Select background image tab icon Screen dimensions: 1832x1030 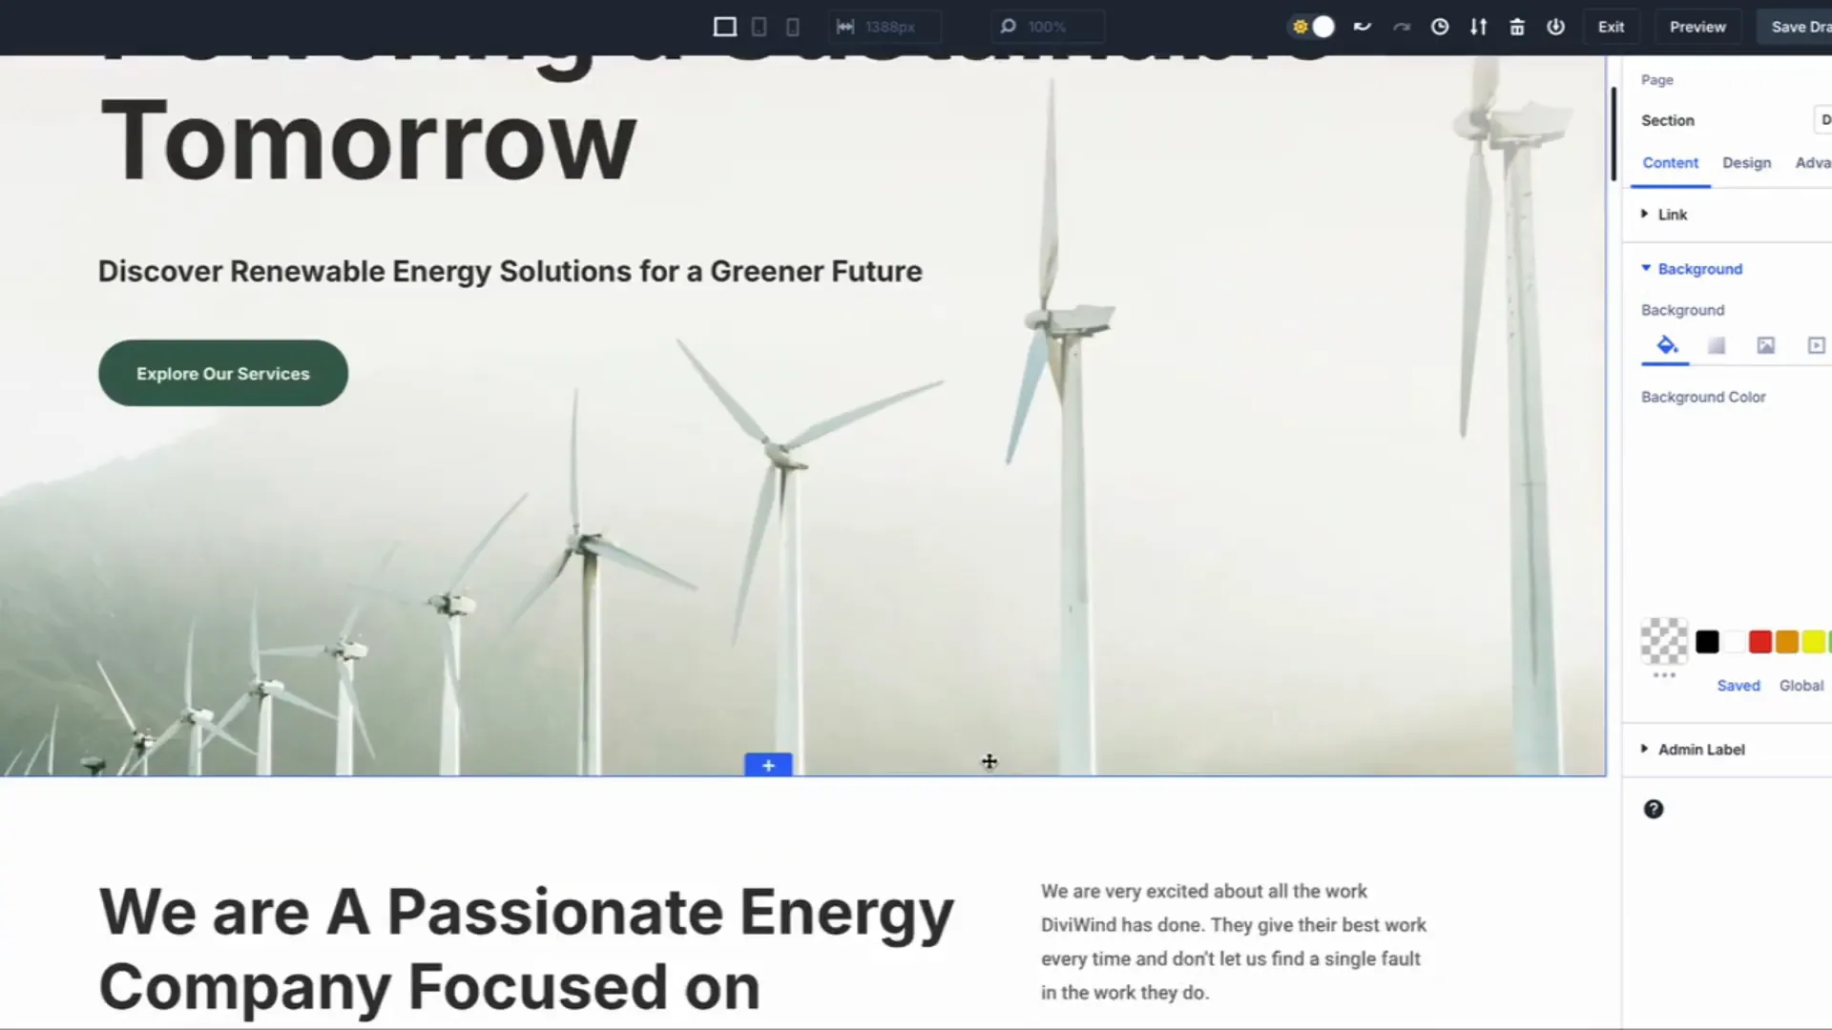(1765, 345)
